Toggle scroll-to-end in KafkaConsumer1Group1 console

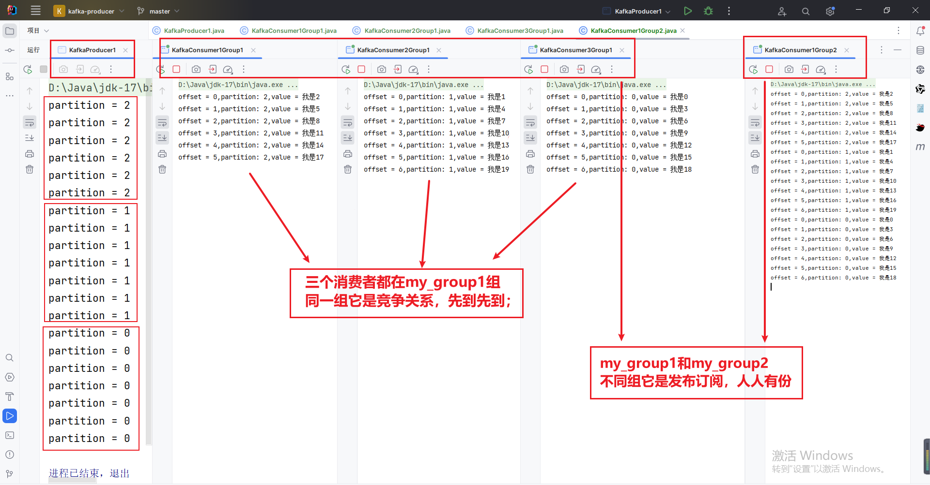point(162,138)
